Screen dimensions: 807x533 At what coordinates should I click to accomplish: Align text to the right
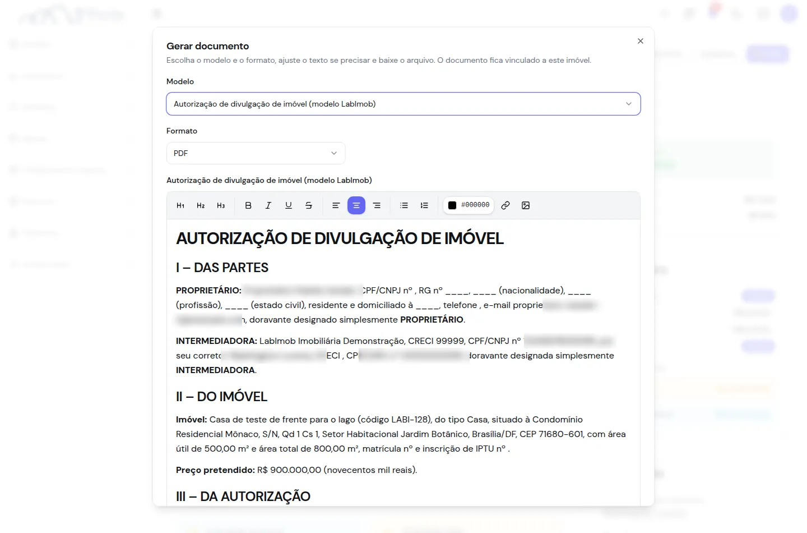[x=377, y=205]
